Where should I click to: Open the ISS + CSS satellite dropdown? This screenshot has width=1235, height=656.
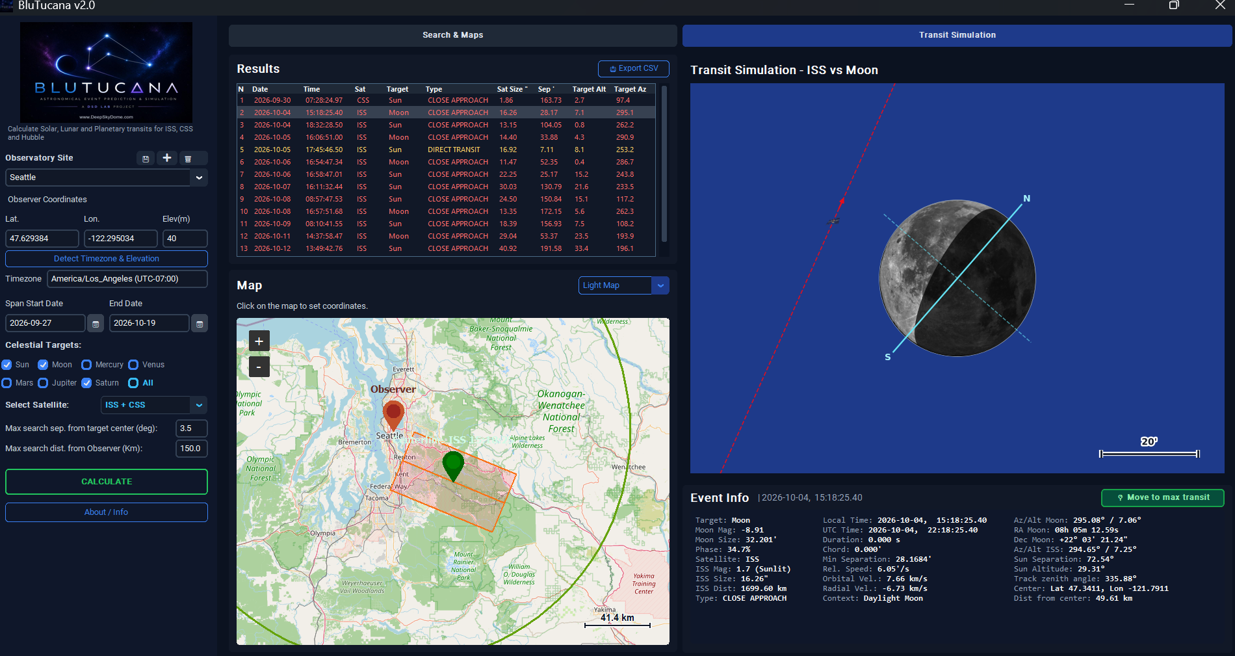click(154, 405)
